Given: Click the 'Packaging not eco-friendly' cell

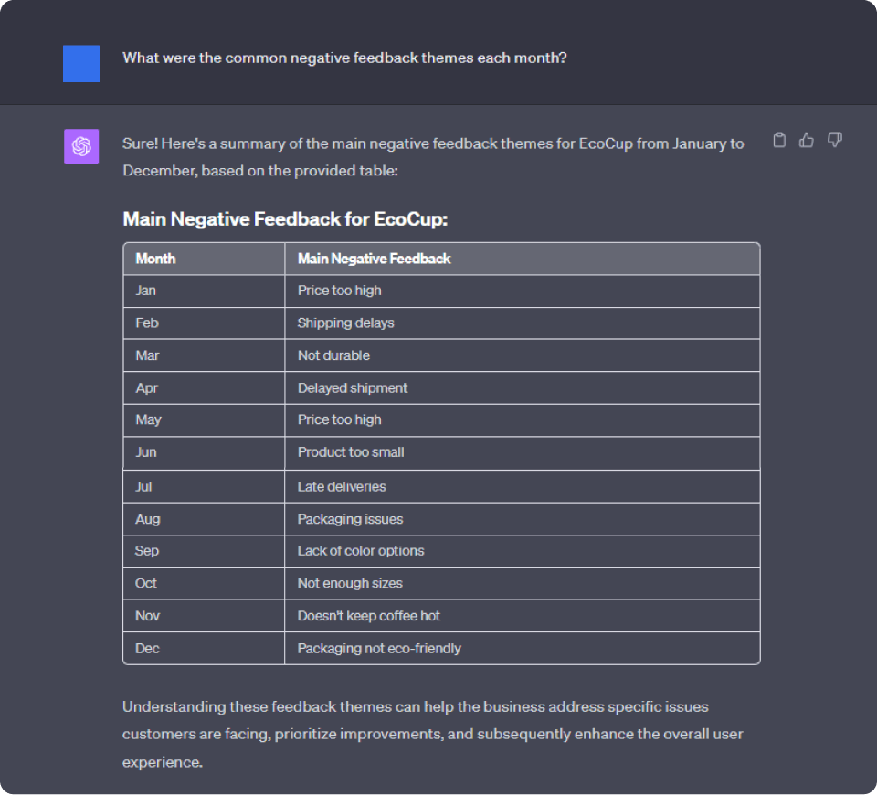Looking at the screenshot, I should point(522,649).
